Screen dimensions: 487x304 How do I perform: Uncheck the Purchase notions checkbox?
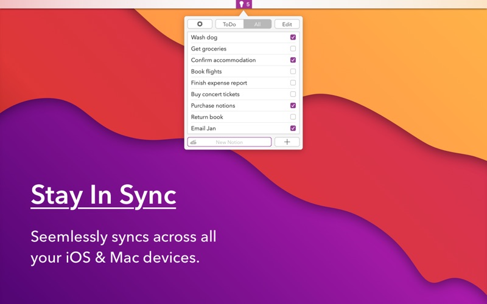coord(293,105)
